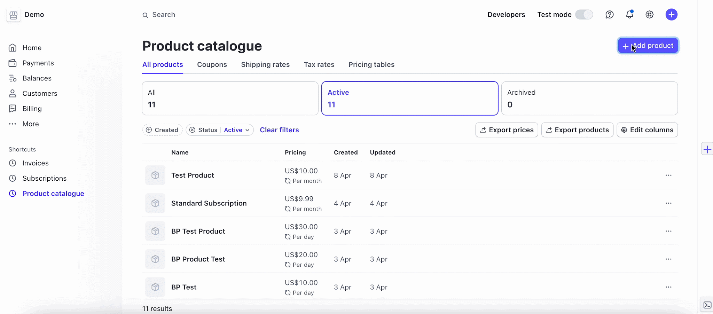This screenshot has width=713, height=314.
Task: Select the Archived 0 filter card
Action: (589, 98)
